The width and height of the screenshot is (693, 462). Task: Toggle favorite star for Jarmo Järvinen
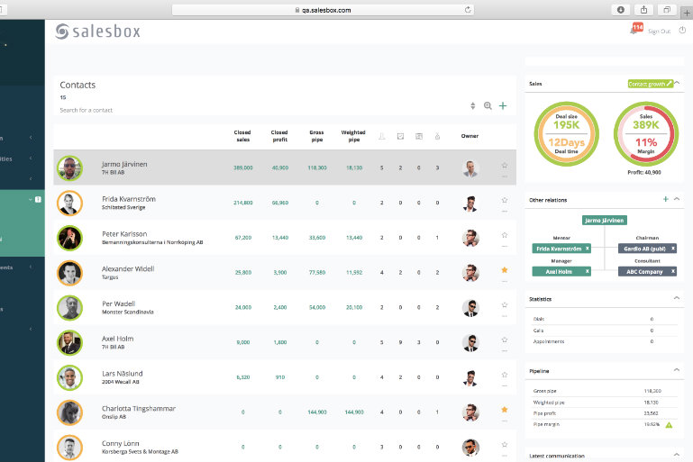[505, 165]
